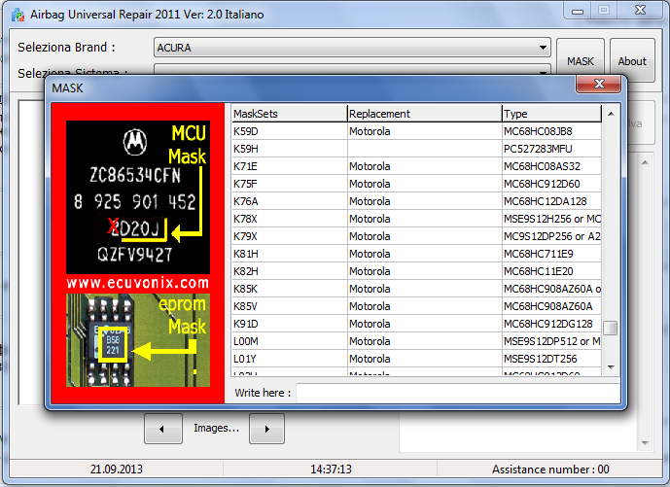Select the K79X mask row

416,236
